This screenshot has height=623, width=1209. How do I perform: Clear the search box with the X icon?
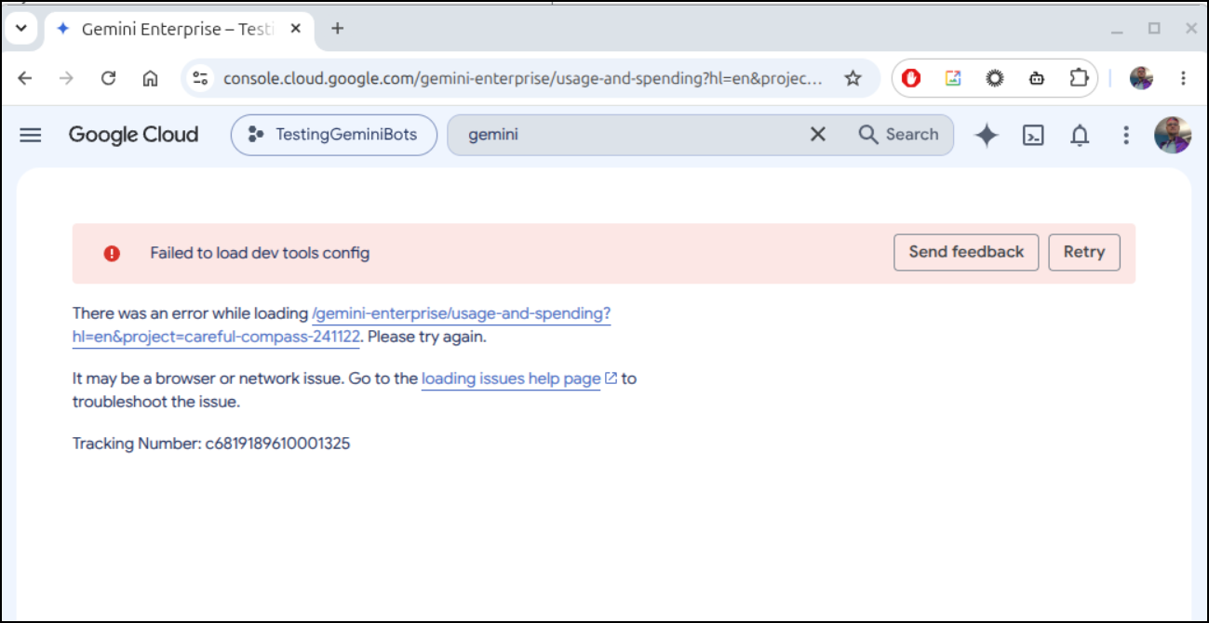tap(817, 135)
